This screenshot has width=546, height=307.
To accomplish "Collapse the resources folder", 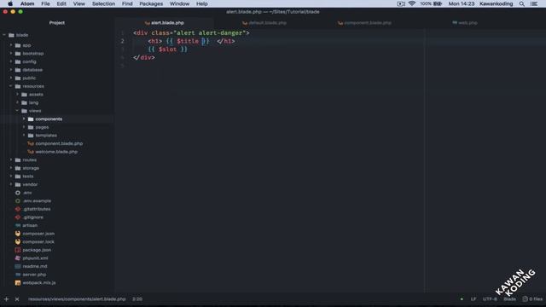I will [x=11, y=86].
